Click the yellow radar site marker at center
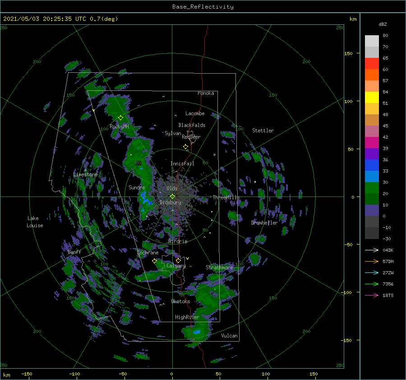 pos(172,197)
